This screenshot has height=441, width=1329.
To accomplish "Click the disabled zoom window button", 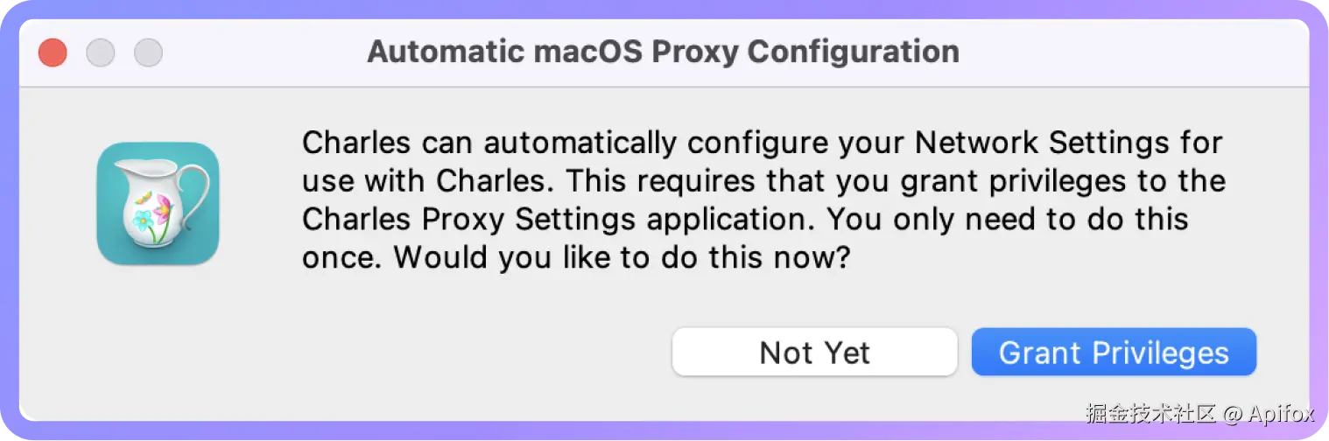I will tap(148, 52).
